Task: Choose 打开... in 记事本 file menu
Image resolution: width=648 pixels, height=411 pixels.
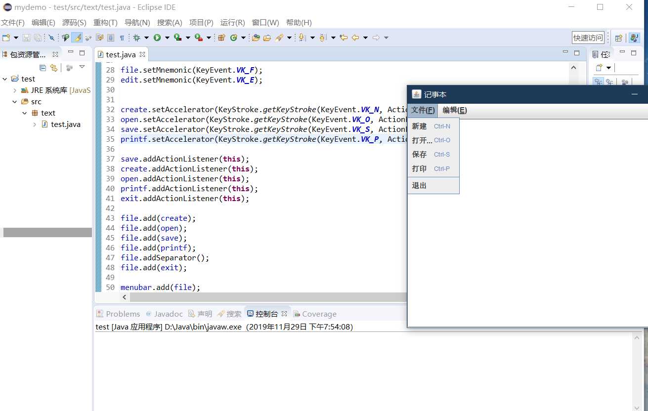Action: 433,140
